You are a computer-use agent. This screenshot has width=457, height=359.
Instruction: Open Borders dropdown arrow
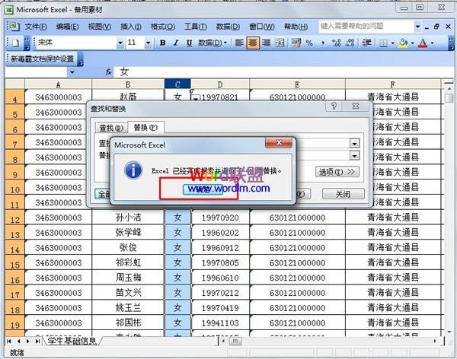pyautogui.click(x=393, y=43)
